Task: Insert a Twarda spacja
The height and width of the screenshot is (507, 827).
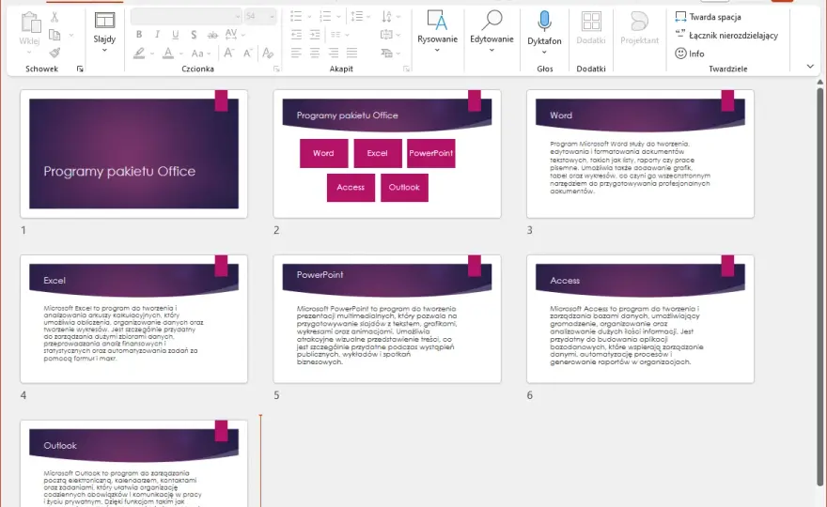Action: coord(708,17)
